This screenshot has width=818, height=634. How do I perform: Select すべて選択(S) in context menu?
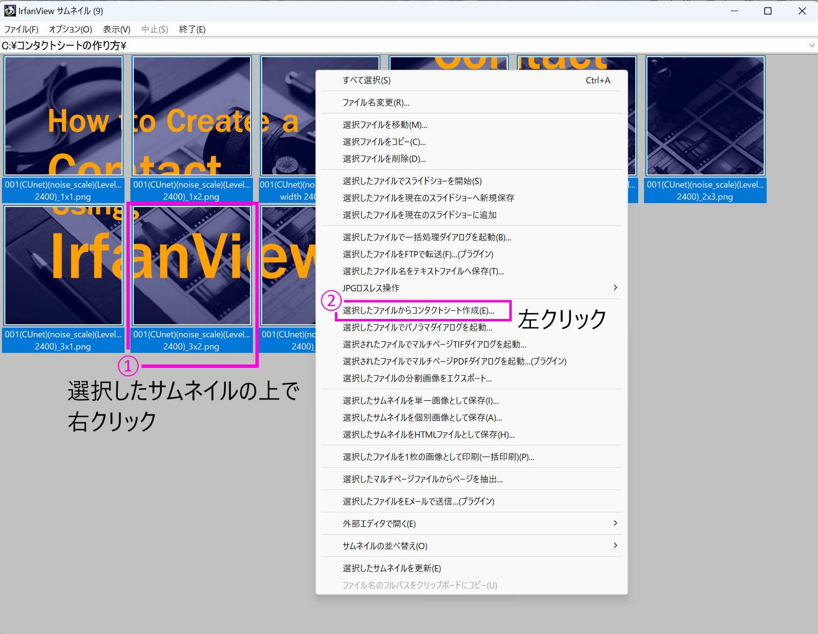click(366, 80)
